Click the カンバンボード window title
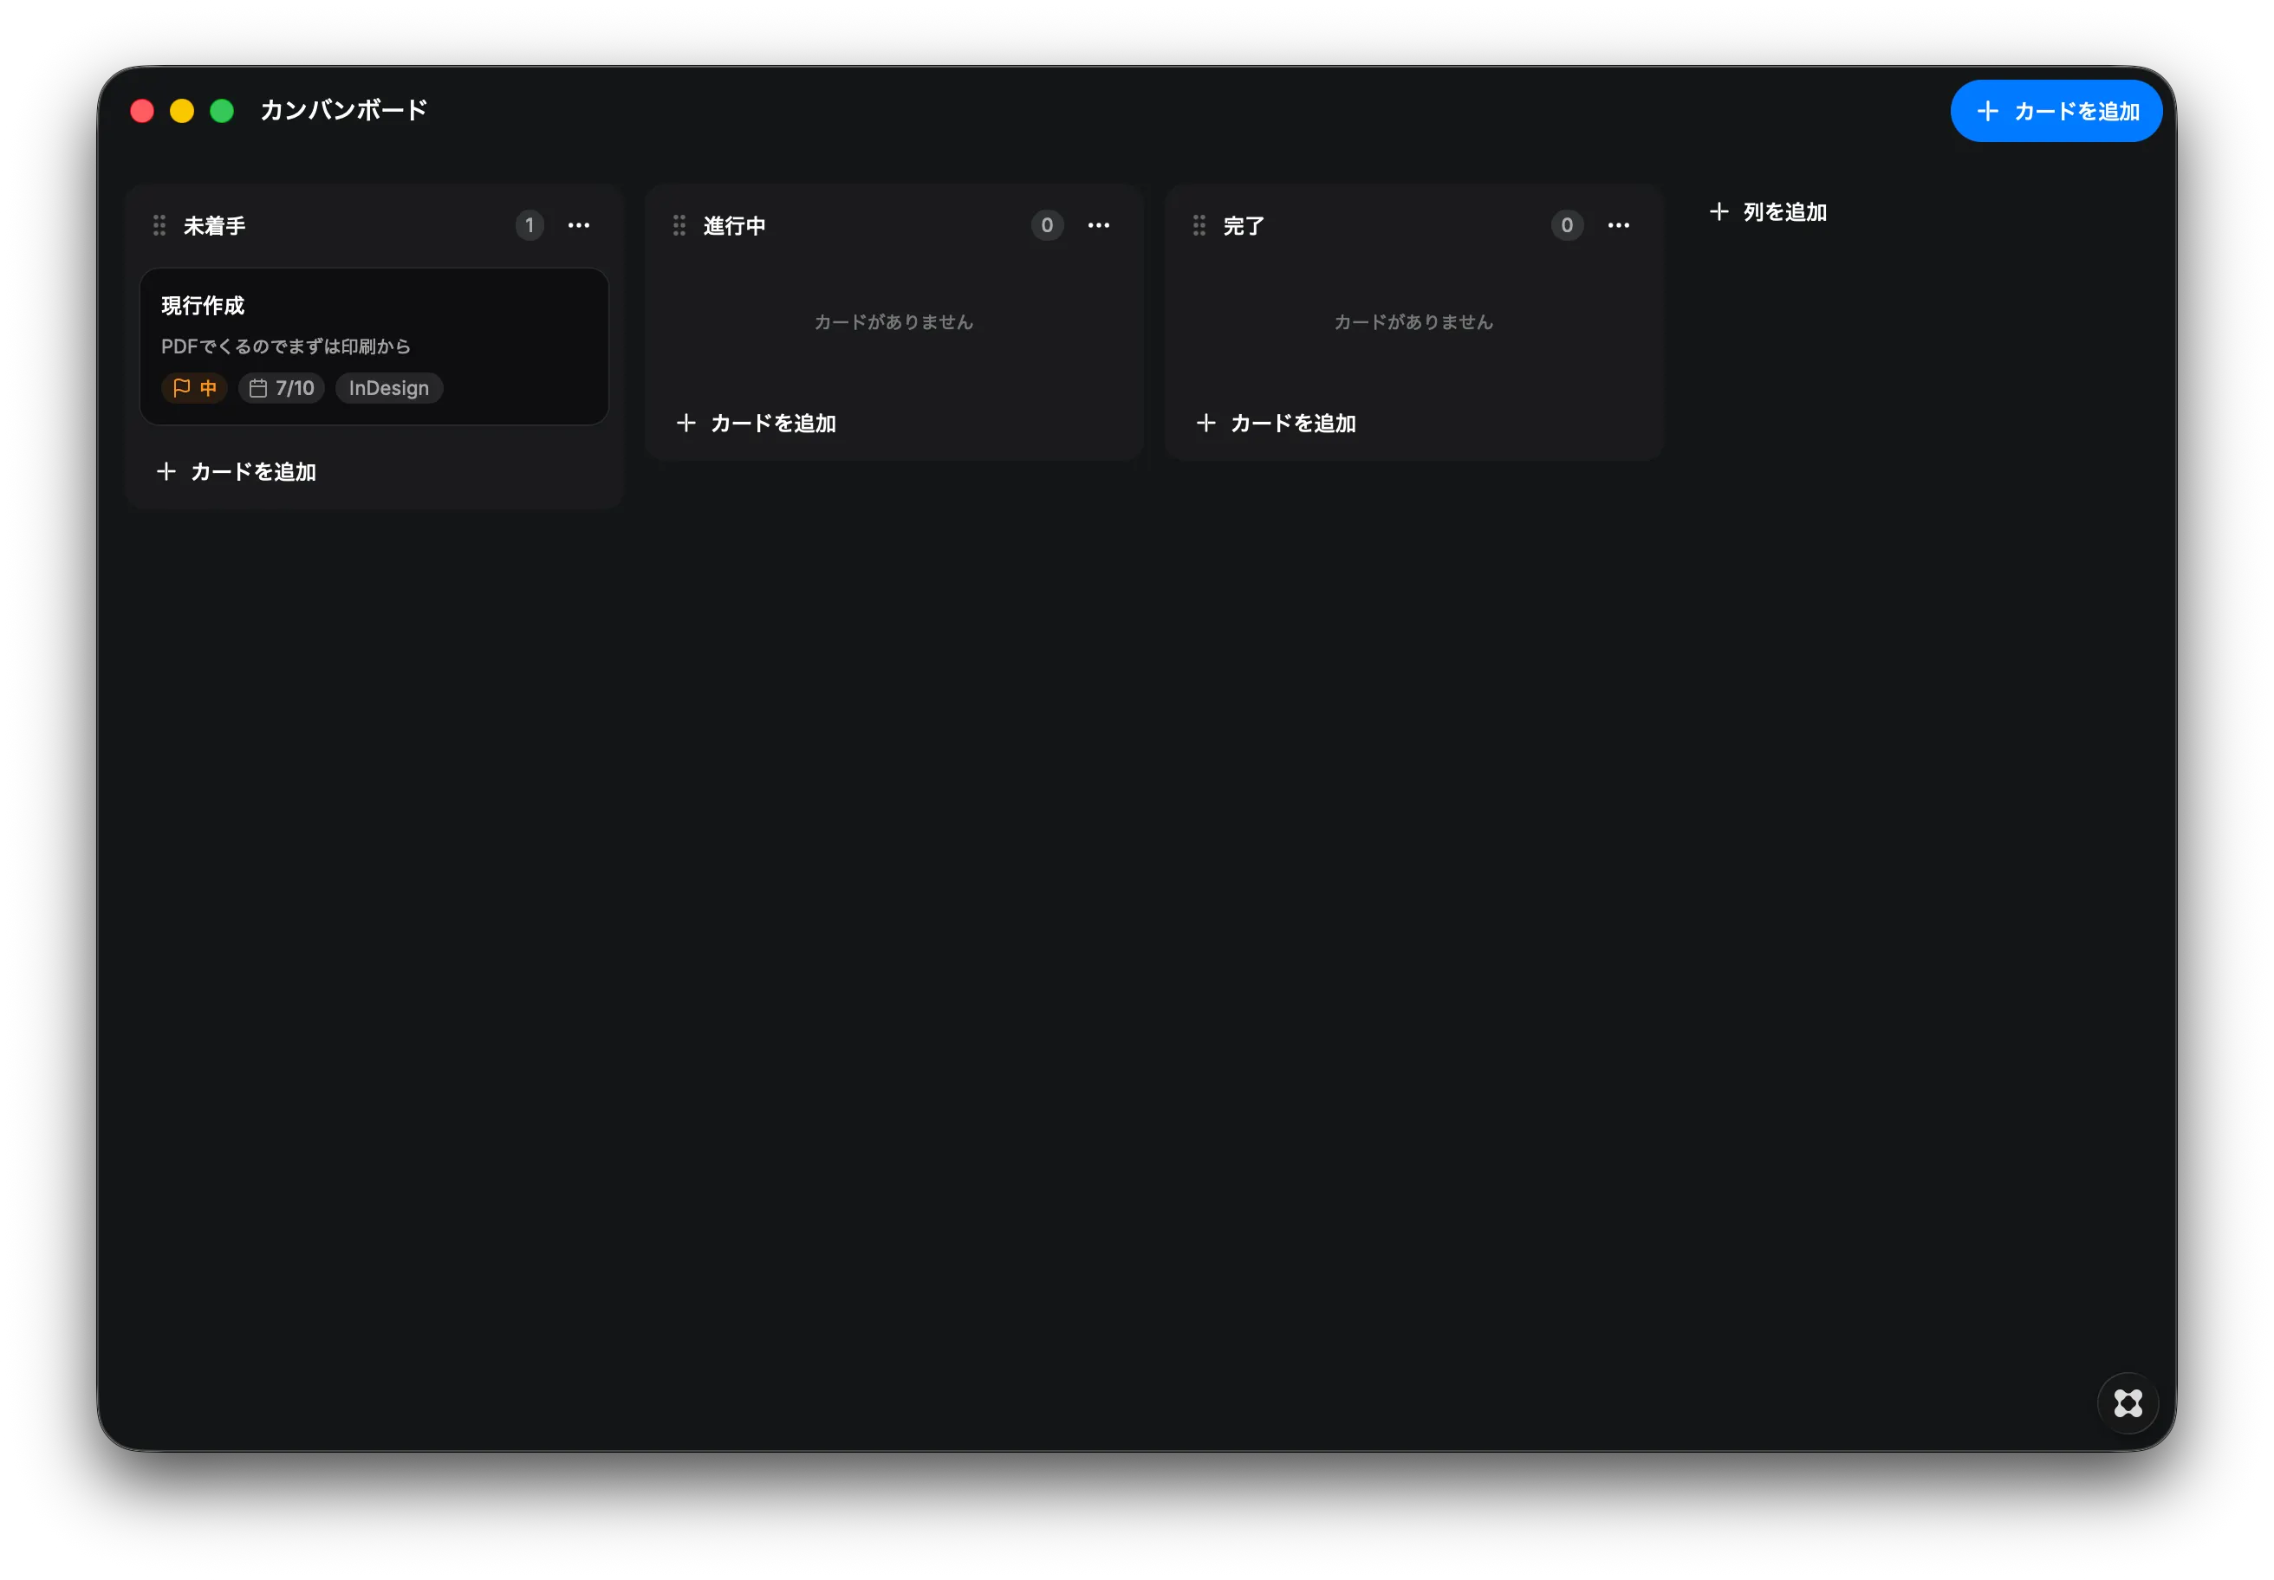Screen dimensions: 2274x1580 point(344,110)
